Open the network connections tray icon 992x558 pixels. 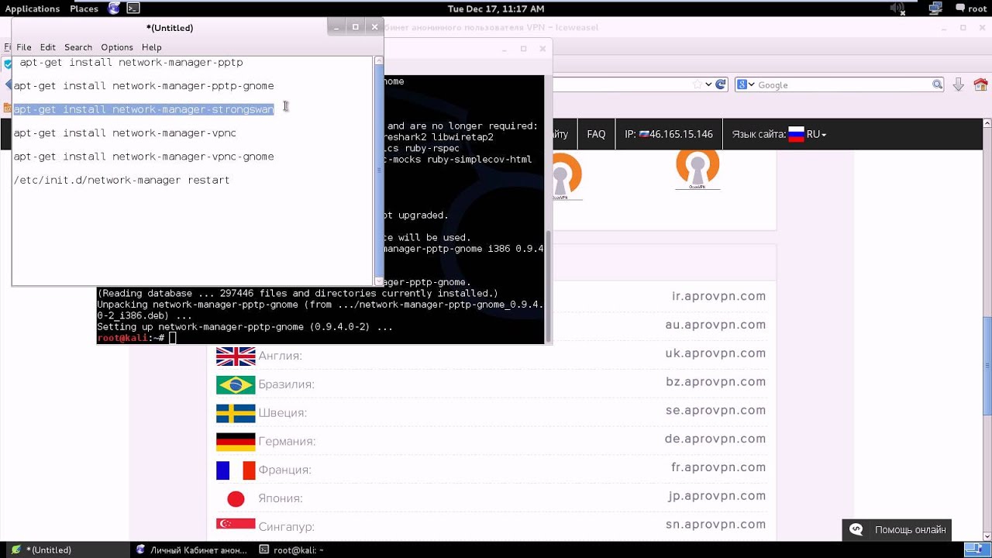(x=935, y=9)
